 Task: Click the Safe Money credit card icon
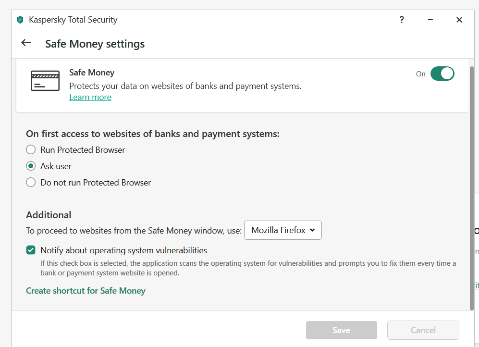point(45,81)
